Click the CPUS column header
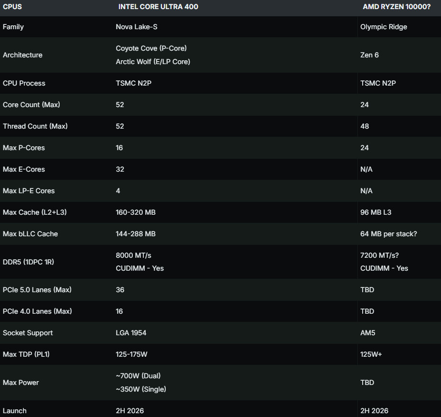 point(12,7)
